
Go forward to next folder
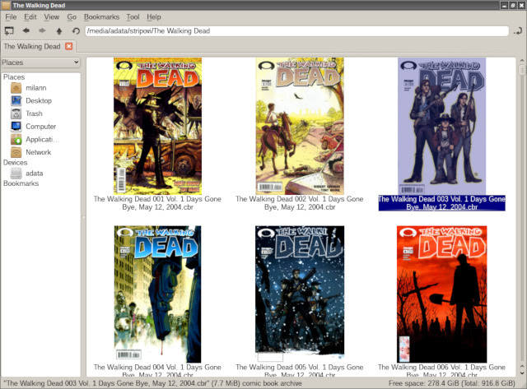coord(43,31)
